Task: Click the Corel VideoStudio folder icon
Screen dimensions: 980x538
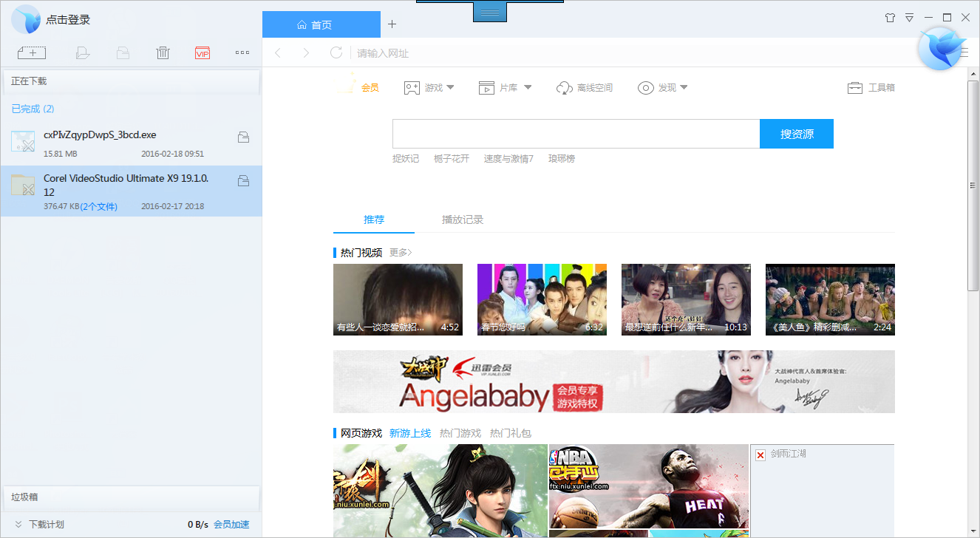Action: pyautogui.click(x=23, y=185)
